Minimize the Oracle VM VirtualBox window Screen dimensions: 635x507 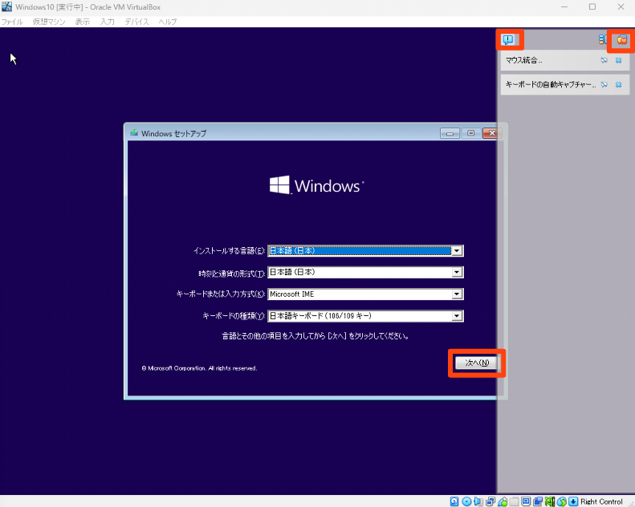point(564,7)
